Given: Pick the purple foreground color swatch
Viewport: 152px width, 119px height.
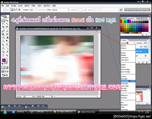Looking at the screenshot, I should [4, 60].
